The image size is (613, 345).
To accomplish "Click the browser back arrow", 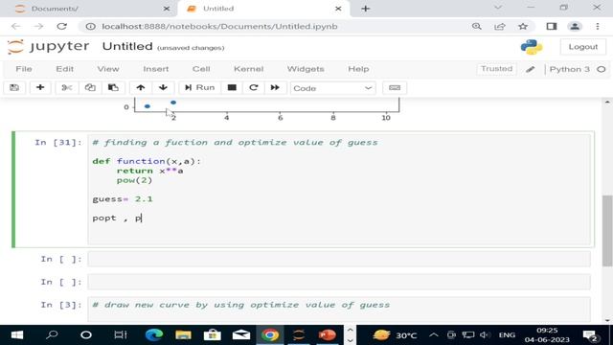I will click(15, 26).
